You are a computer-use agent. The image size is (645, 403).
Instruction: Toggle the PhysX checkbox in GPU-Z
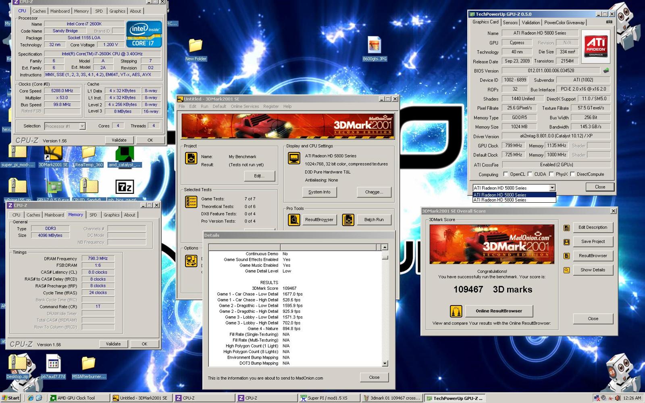pos(551,174)
